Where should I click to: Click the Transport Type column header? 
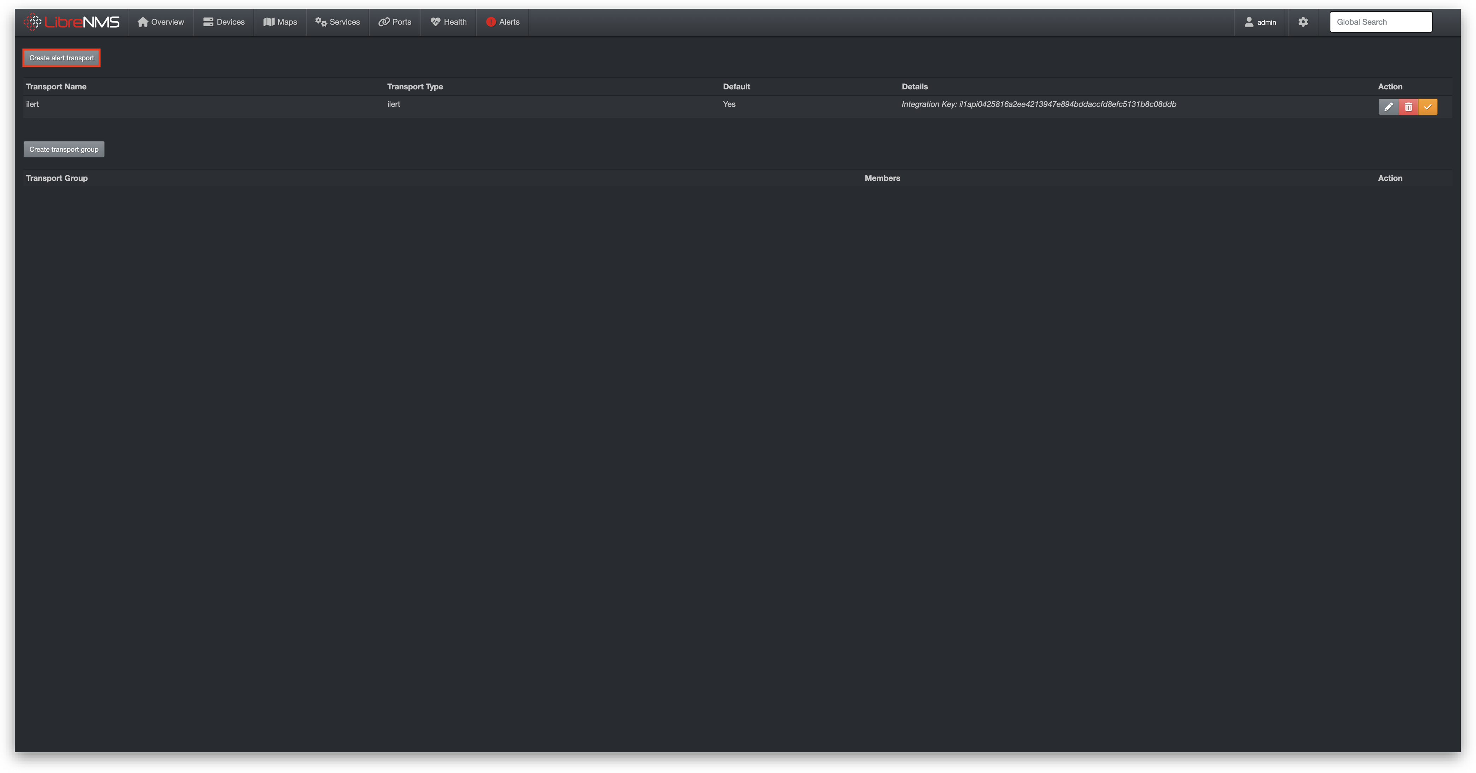point(415,86)
